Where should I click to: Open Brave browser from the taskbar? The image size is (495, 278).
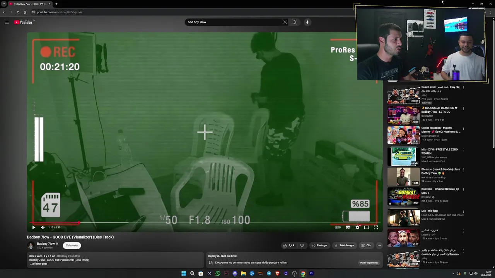click(x=277, y=273)
